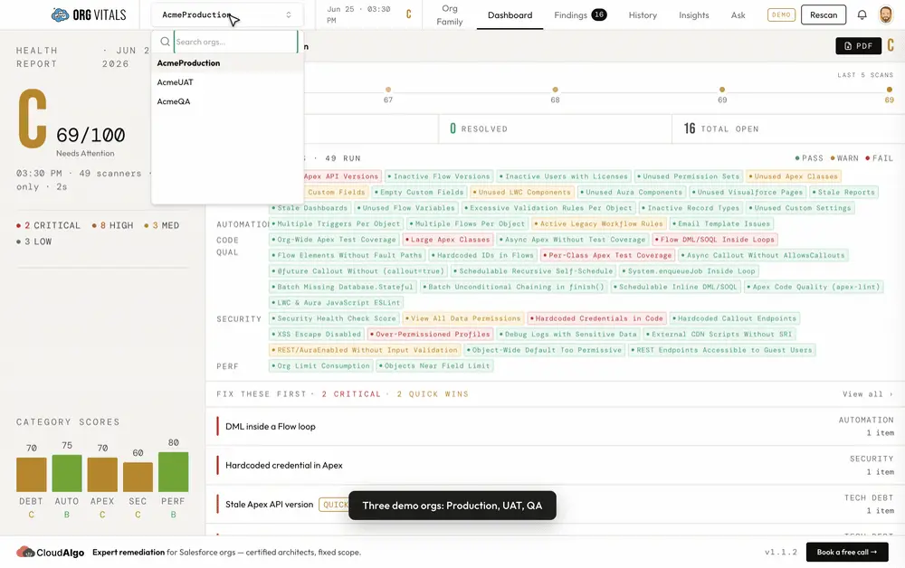Image resolution: width=905 pixels, height=568 pixels.
Task: Click Multiple Triggers Per Object chip
Action: click(337, 223)
